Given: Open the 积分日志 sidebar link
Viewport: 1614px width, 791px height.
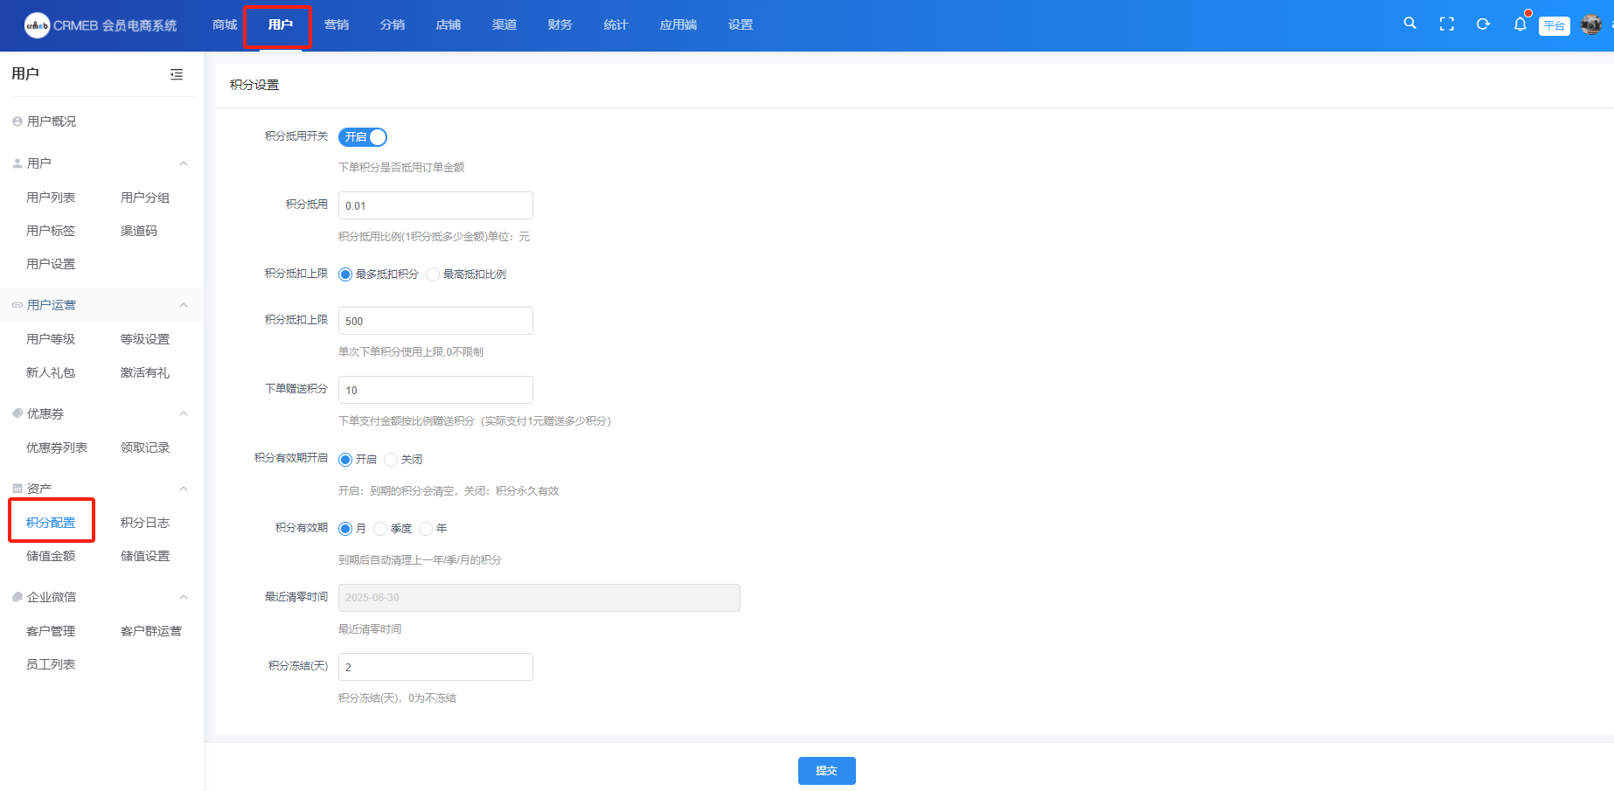Looking at the screenshot, I should tap(145, 523).
